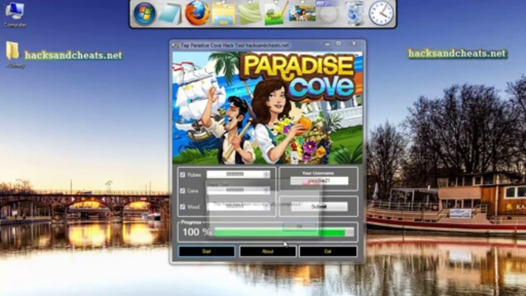This screenshot has height=296, width=526.
Task: Minimize the hack tool window
Action: 328,44
